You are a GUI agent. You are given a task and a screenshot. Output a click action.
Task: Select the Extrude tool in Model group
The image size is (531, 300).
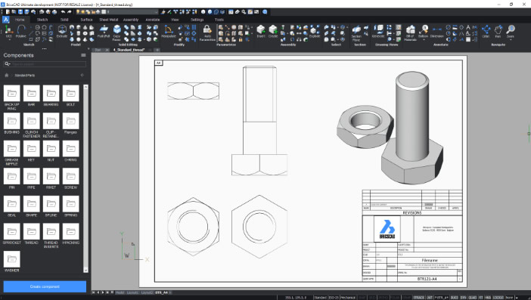61,32
